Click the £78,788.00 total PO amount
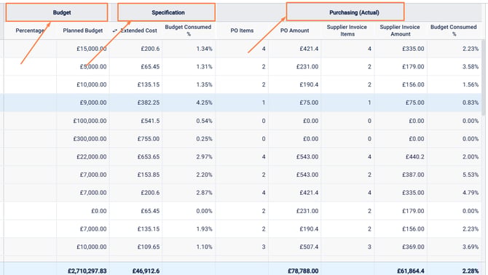Image resolution: width=488 pixels, height=275 pixels. click(303, 271)
